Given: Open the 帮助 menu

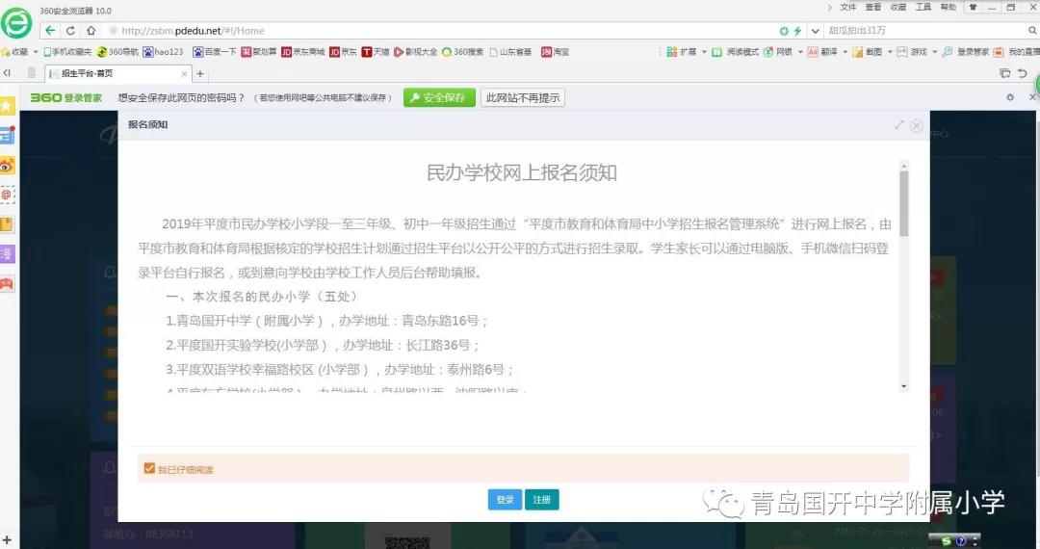Looking at the screenshot, I should point(949,8).
